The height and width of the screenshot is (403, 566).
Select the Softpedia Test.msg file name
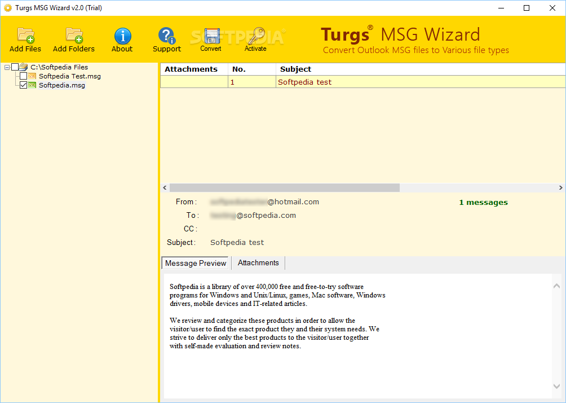tap(70, 76)
